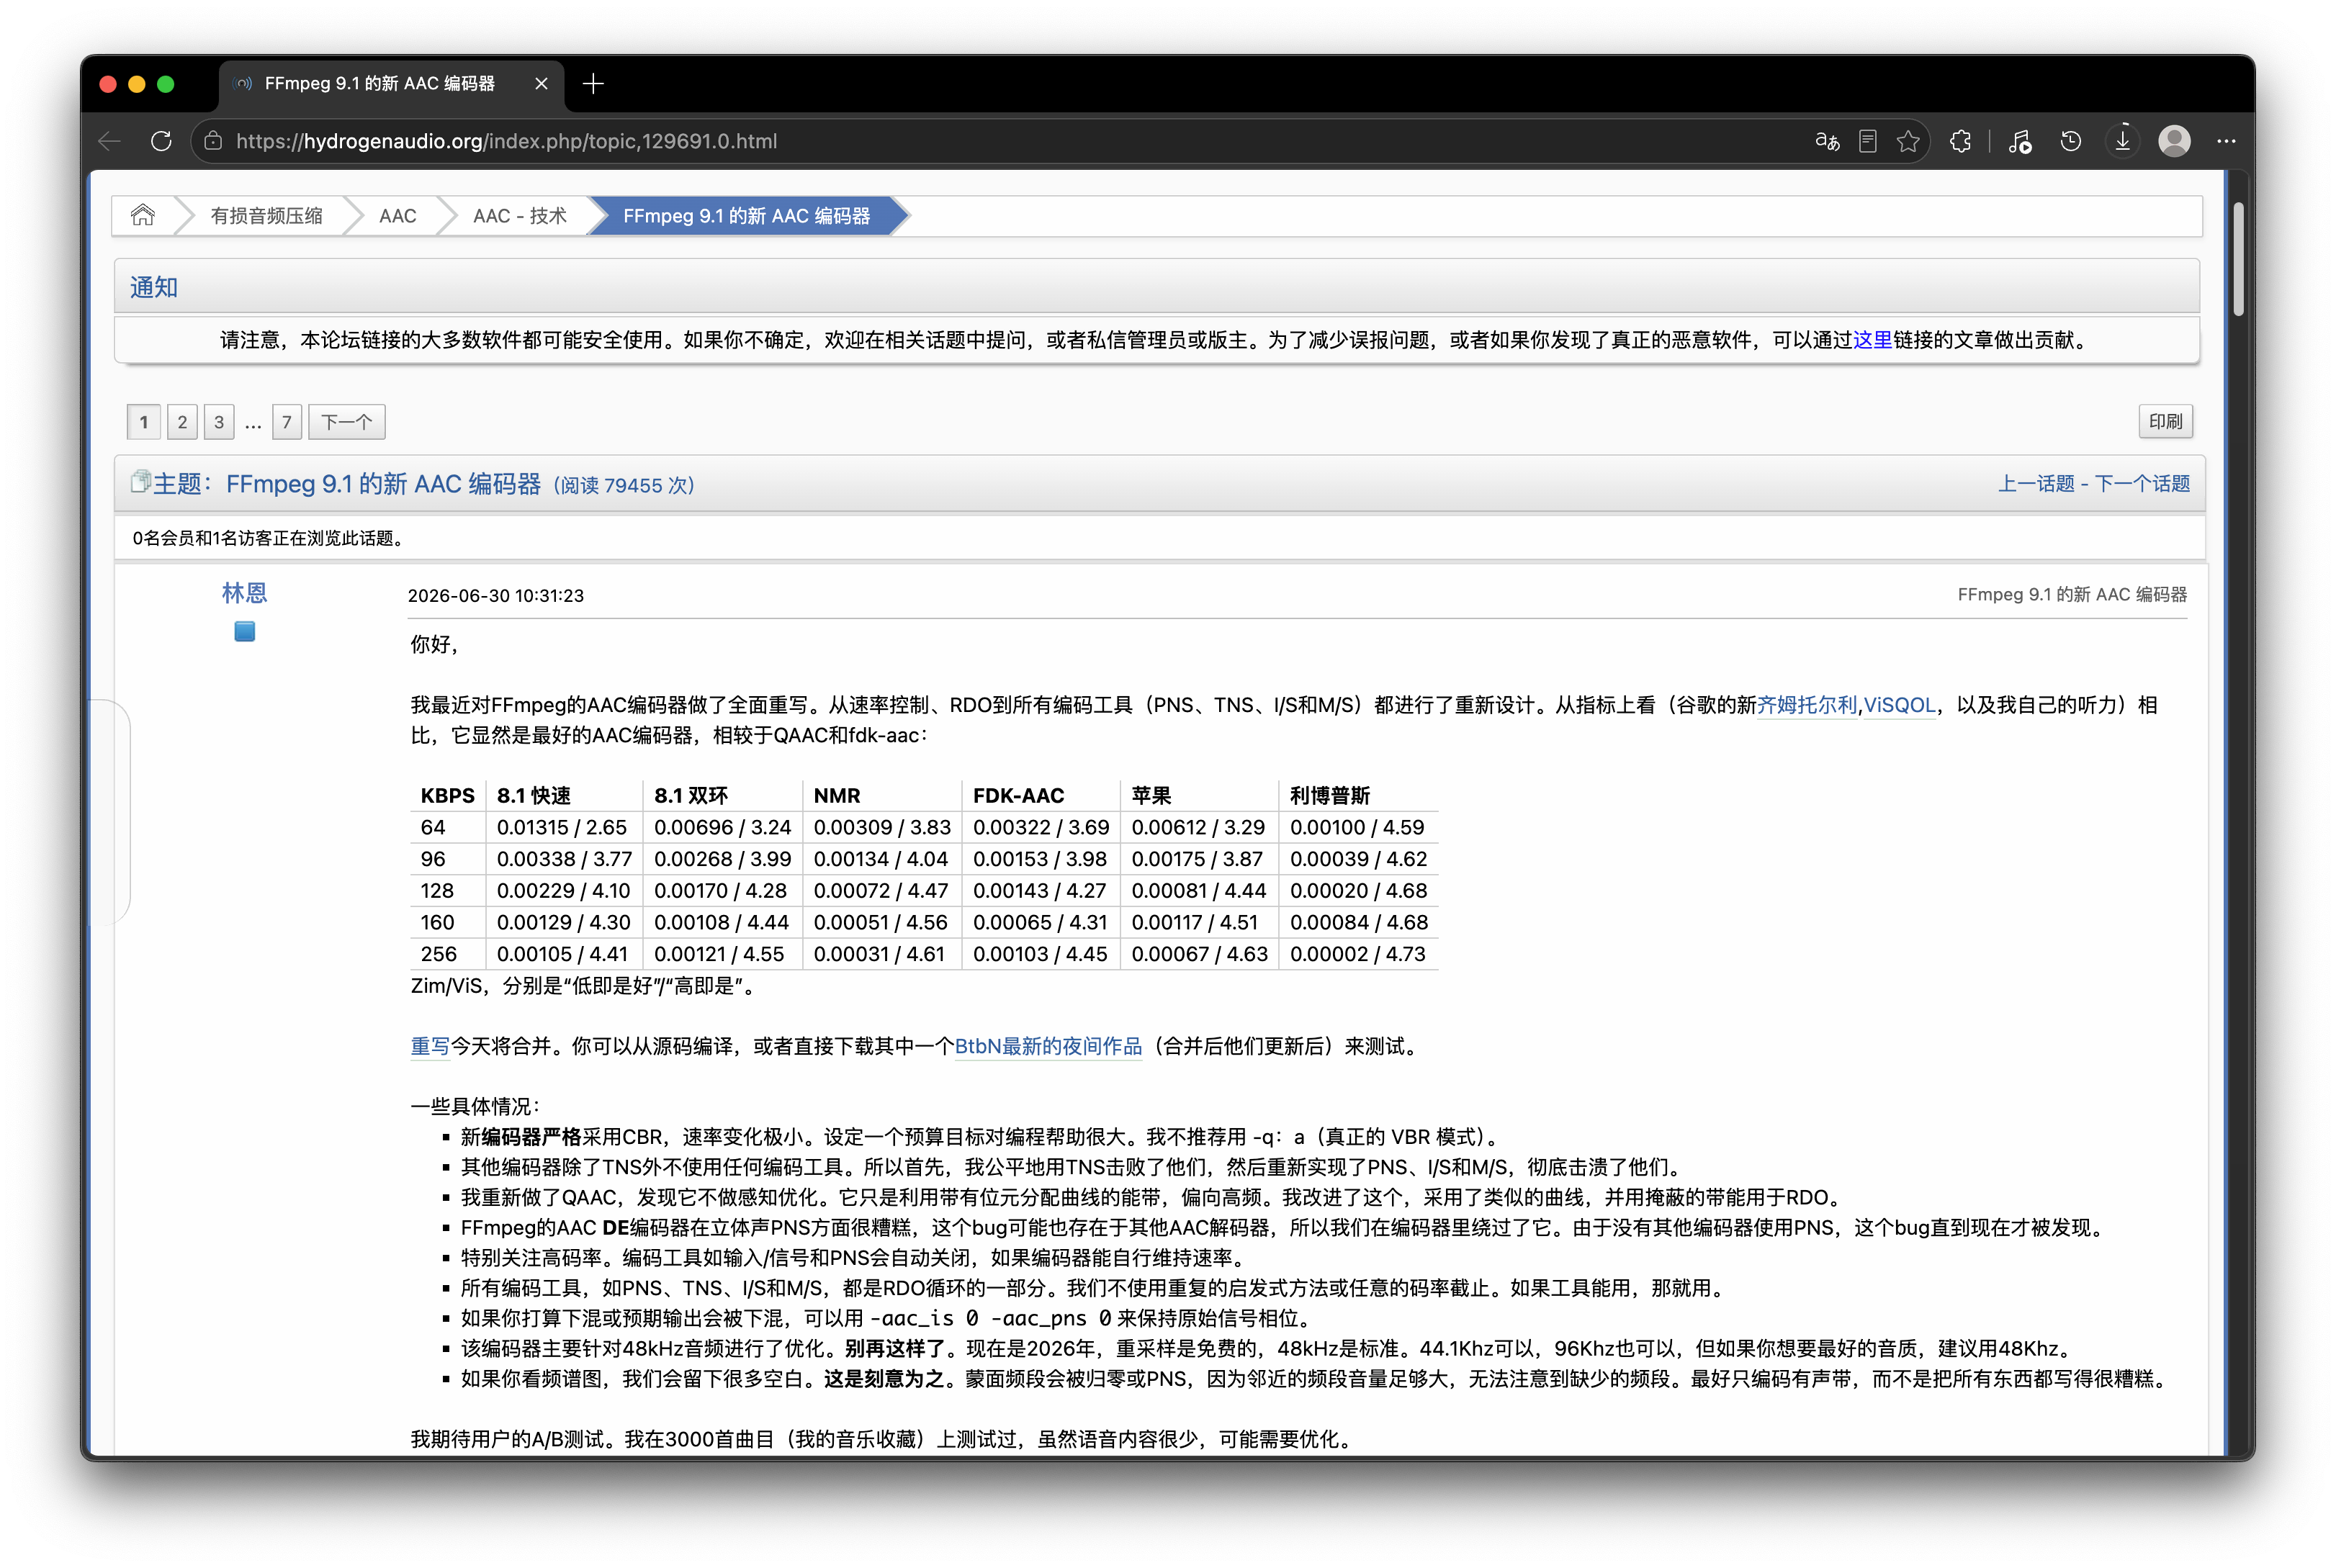The image size is (2336, 1568).
Task: Open the BtbN最新的夜间作品 link
Action: [1048, 1046]
